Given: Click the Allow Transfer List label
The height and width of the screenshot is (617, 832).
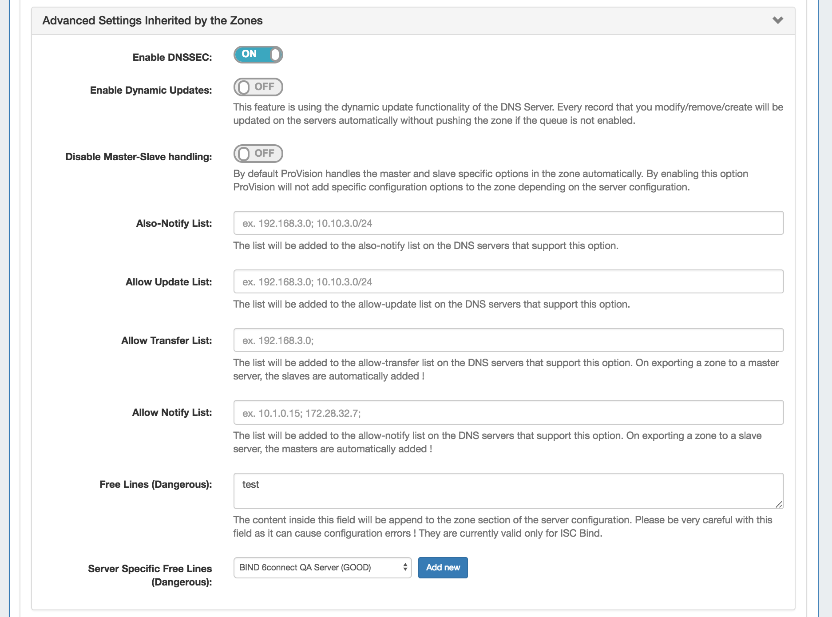Looking at the screenshot, I should coord(166,340).
